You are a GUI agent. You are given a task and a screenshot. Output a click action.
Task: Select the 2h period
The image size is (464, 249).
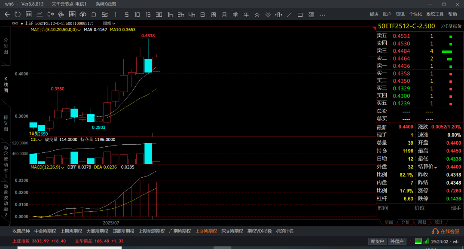point(181,15)
